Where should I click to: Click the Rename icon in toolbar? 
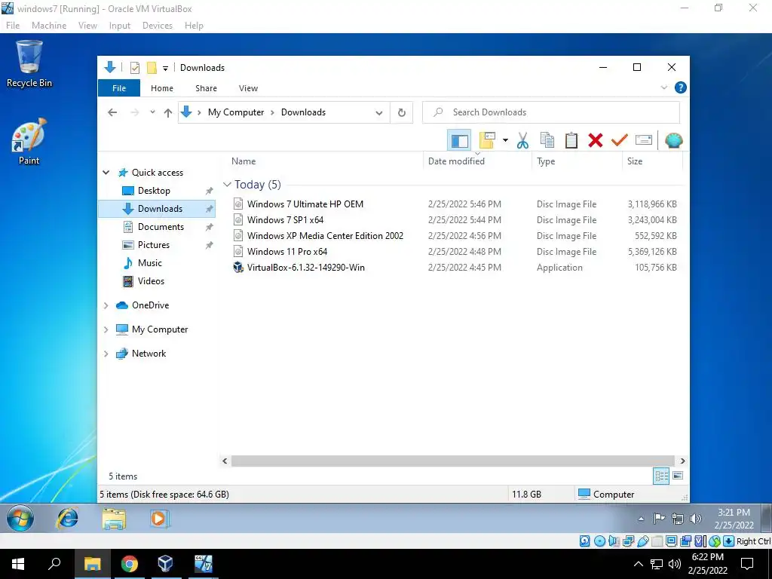point(644,140)
